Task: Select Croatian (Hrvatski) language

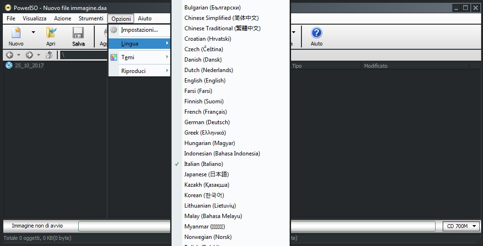Action: [231, 39]
